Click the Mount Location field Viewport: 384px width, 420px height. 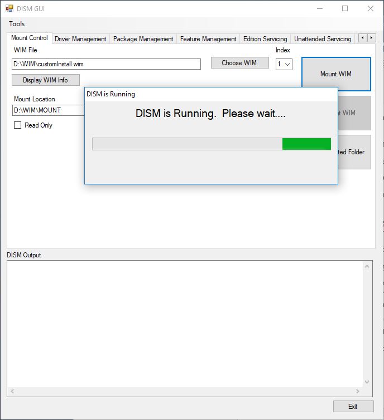pos(49,110)
